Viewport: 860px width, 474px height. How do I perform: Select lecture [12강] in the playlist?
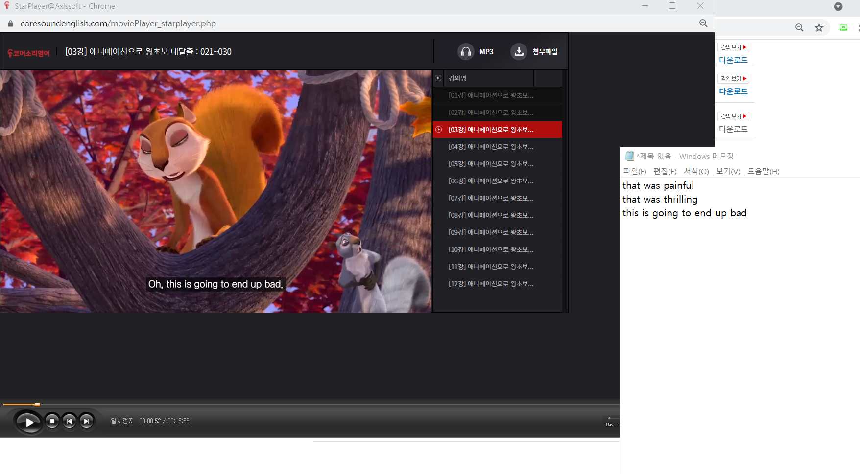(x=498, y=284)
